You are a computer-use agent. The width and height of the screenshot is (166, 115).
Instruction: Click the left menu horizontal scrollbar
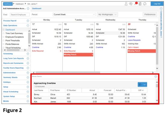click(13, 50)
